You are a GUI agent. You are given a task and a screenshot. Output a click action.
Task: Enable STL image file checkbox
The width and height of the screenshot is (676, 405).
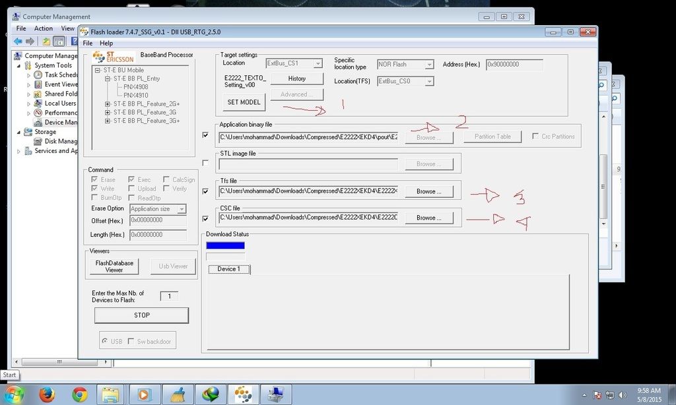coord(205,163)
